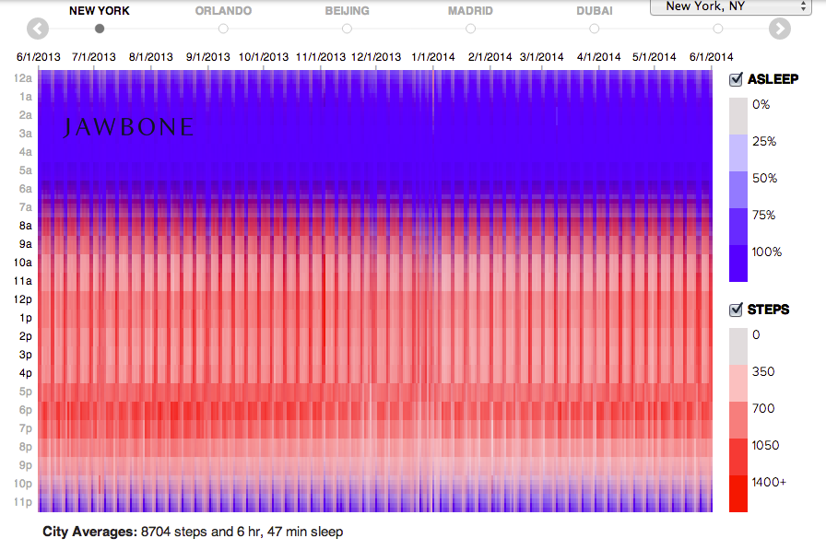Screen dimensions: 826x550
Task: Click the 700 label in the STEPS legend
Action: pyautogui.click(x=763, y=408)
